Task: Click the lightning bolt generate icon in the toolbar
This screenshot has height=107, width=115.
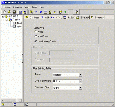Action: point(55,12)
